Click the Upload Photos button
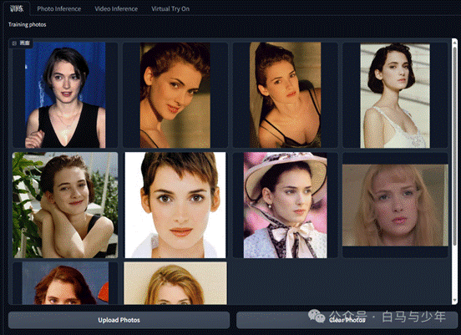This screenshot has width=461, height=335. pyautogui.click(x=119, y=320)
